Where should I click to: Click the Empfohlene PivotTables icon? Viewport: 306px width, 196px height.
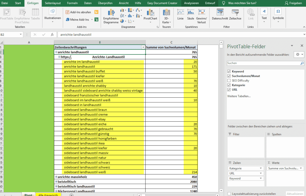22,13
